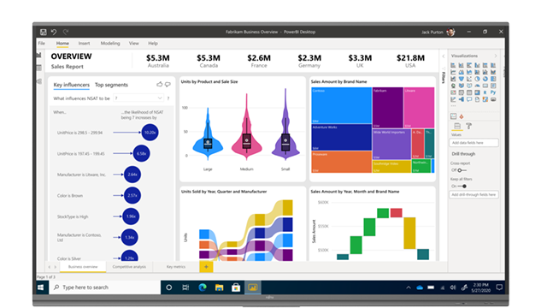
Task: Click the Save icon in the title bar
Action: (x=44, y=33)
